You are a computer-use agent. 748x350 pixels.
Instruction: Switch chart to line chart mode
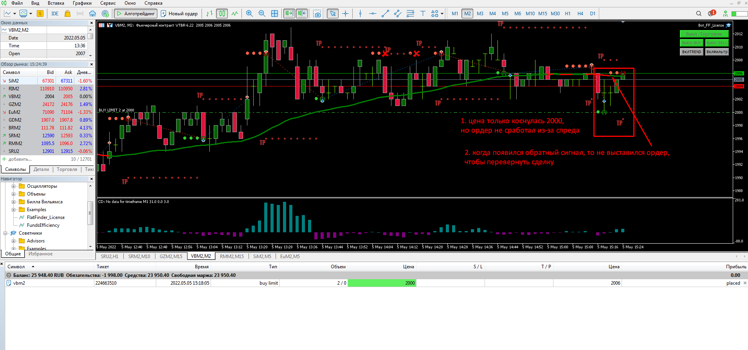[x=234, y=13]
